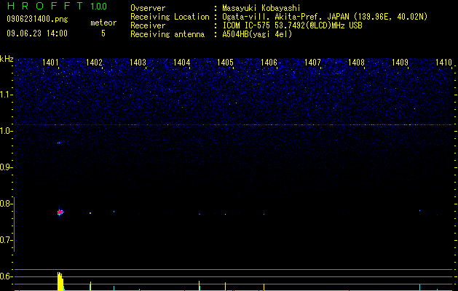Select the 1410 time marker

click(x=443, y=62)
